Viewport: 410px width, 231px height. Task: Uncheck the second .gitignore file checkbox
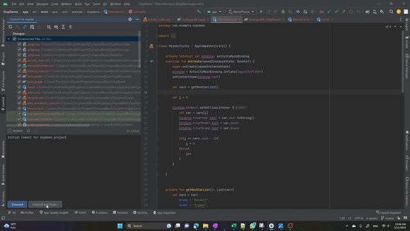click(19, 49)
